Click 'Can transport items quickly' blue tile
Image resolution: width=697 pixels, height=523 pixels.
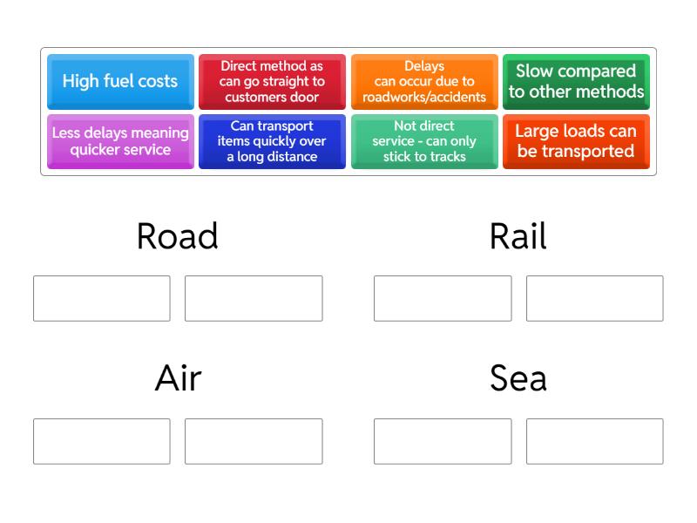click(x=272, y=141)
